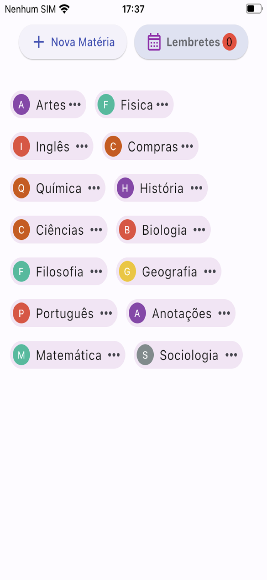Image resolution: width=267 pixels, height=580 pixels.
Task: Tap the orange Q avatar for Química
Action: point(21,188)
